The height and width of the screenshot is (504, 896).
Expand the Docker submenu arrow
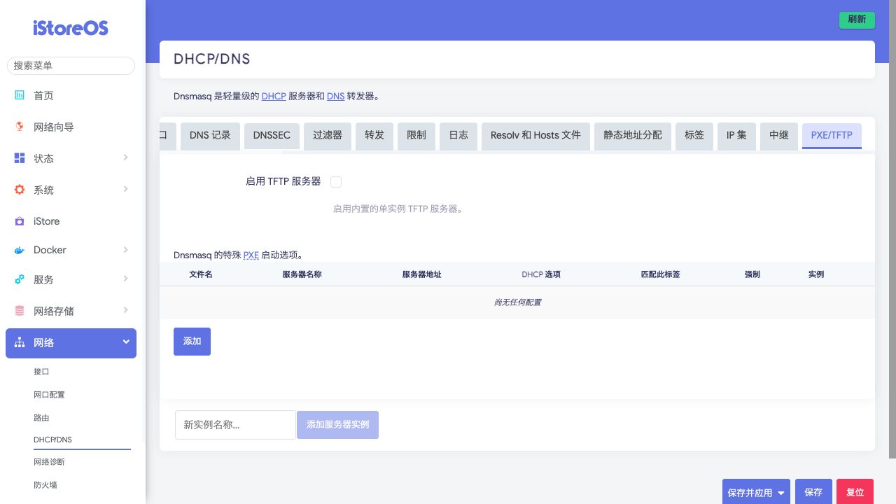pyautogui.click(x=126, y=249)
